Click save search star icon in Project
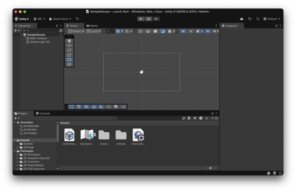Screen dimensions: 296x192 (207, 118)
